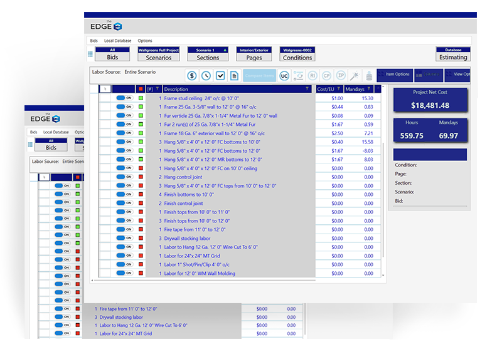502x352 pixels.
Task: Click the back window's grid icon beside Bids
Action: [30, 145]
